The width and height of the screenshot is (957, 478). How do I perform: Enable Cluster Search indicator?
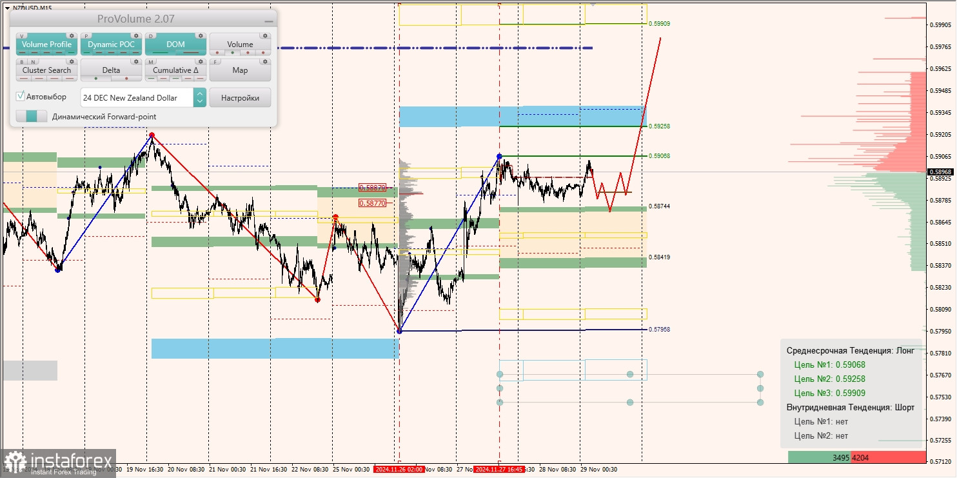pos(46,70)
